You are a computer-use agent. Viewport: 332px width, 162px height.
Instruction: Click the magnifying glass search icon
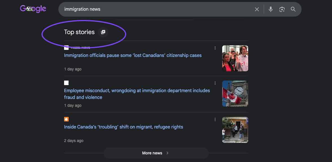(x=293, y=9)
